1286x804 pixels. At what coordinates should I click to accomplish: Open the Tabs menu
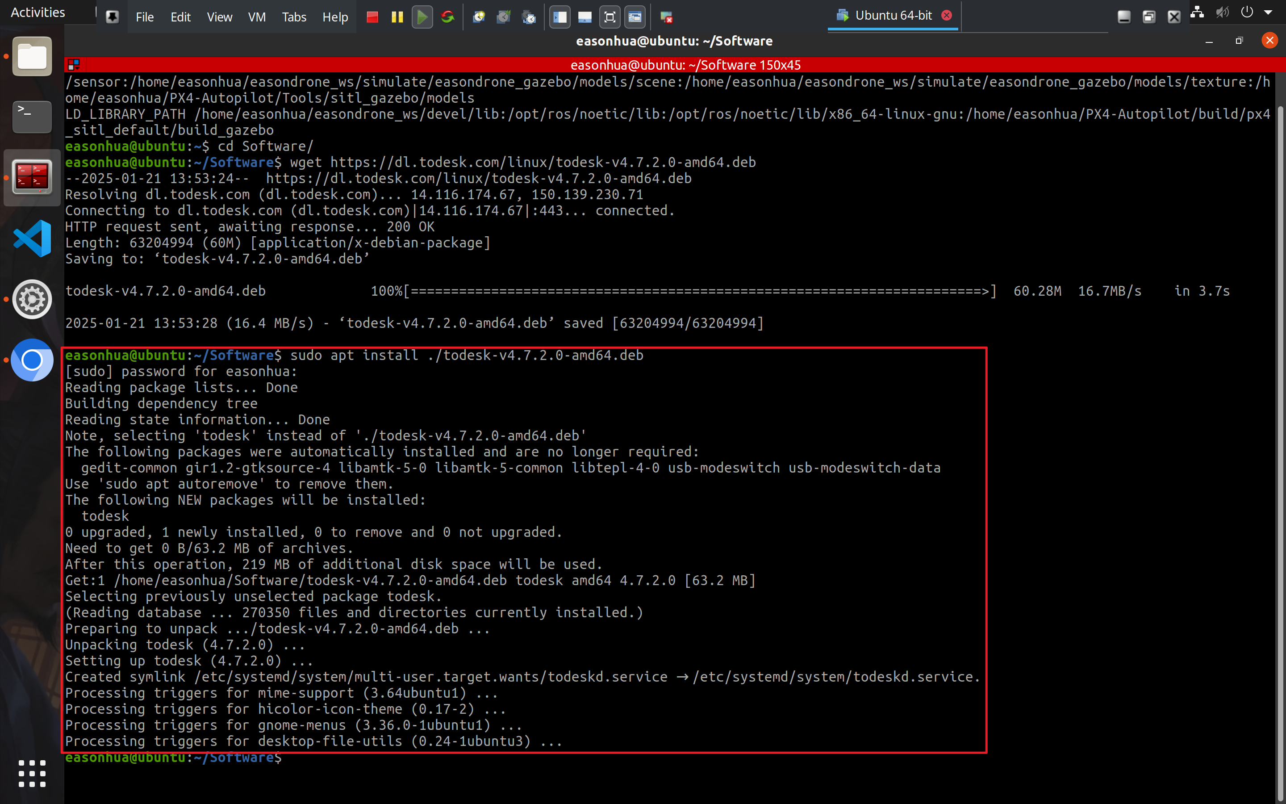[x=294, y=17]
